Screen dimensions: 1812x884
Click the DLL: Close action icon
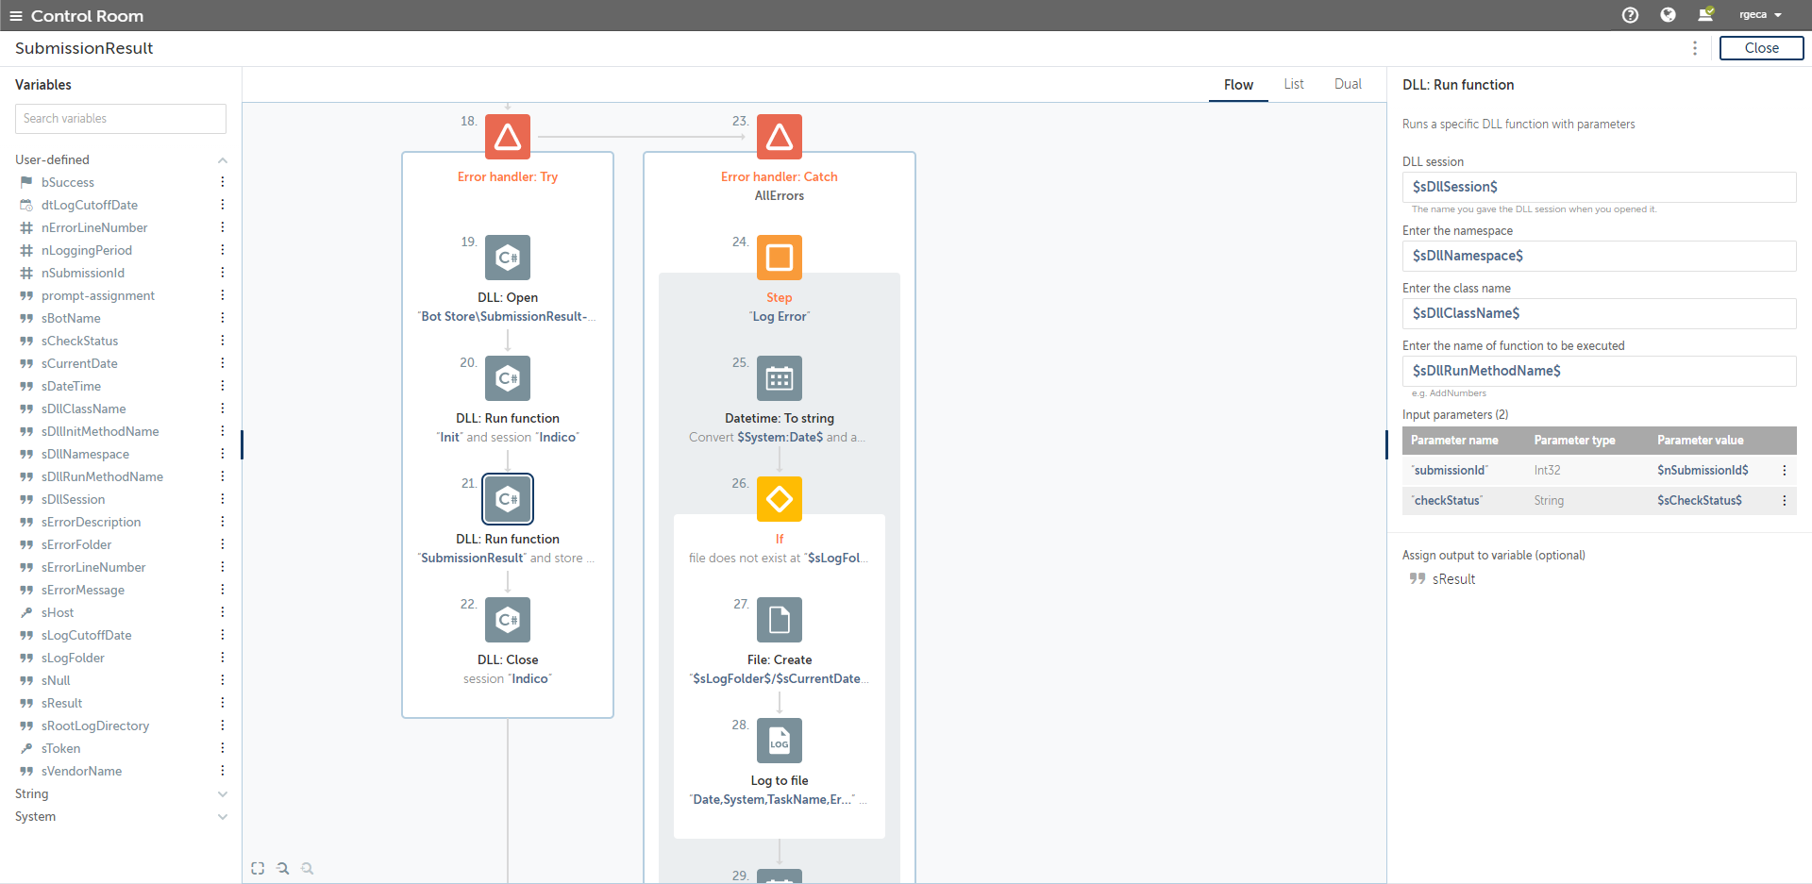pyautogui.click(x=508, y=620)
